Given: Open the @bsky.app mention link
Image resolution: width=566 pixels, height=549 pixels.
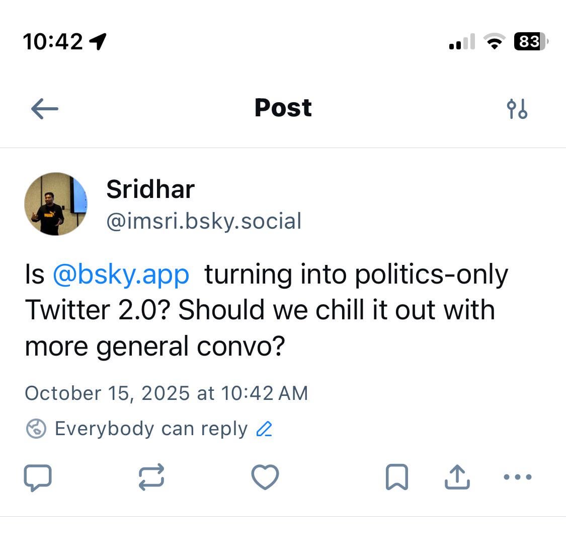Looking at the screenshot, I should 121,274.
